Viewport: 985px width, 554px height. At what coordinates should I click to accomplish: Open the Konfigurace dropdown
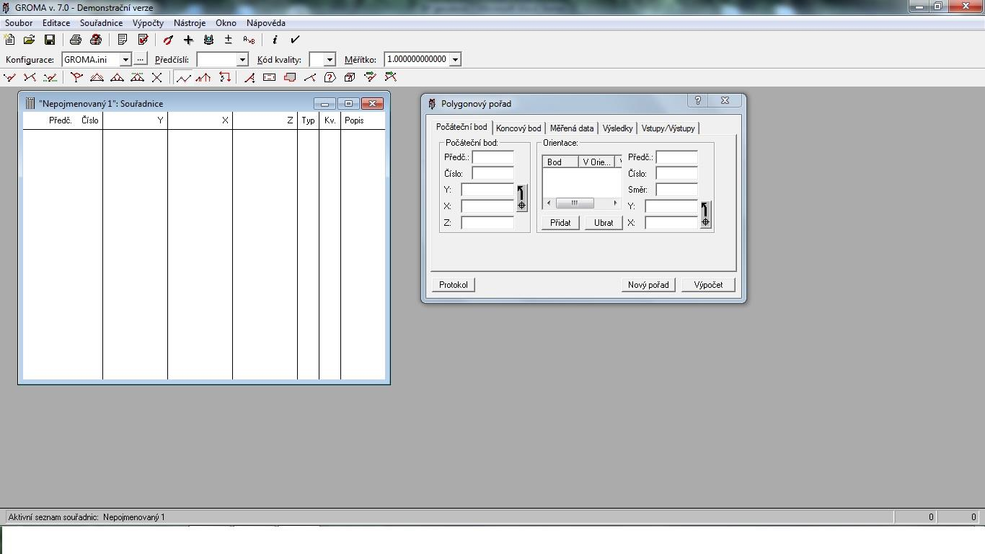point(125,59)
